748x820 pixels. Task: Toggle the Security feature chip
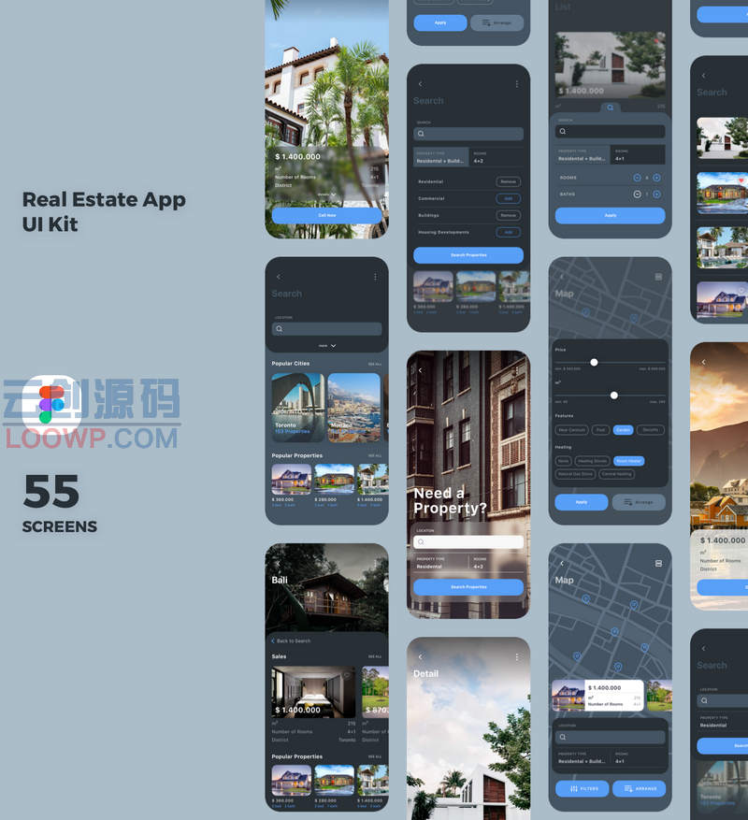tap(651, 430)
